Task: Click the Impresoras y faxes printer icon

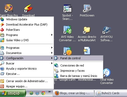Action: 56,71
